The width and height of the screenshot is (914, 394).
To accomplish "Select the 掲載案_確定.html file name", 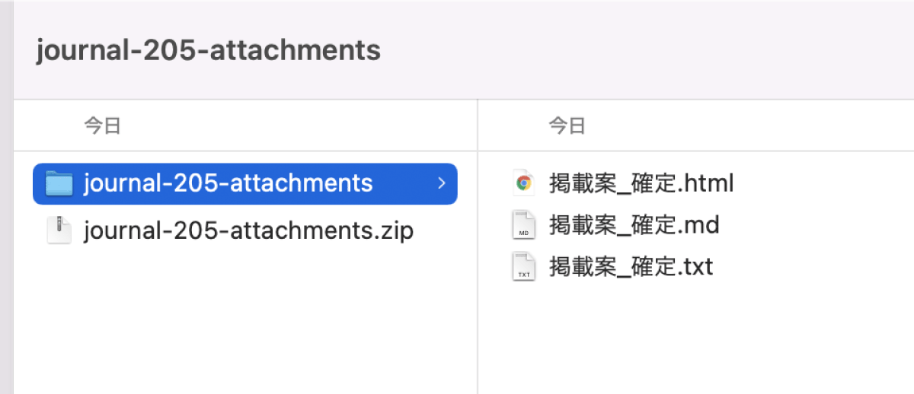I will point(641,183).
